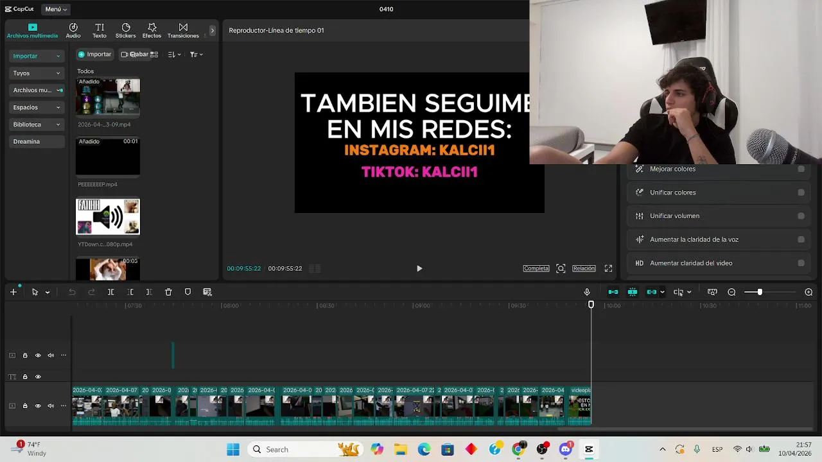The width and height of the screenshot is (822, 462).
Task: Play the preview video
Action: (419, 268)
